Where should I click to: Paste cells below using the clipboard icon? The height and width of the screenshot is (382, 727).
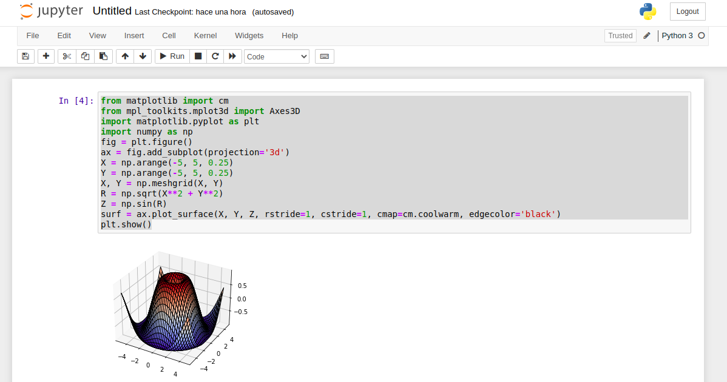(103, 56)
